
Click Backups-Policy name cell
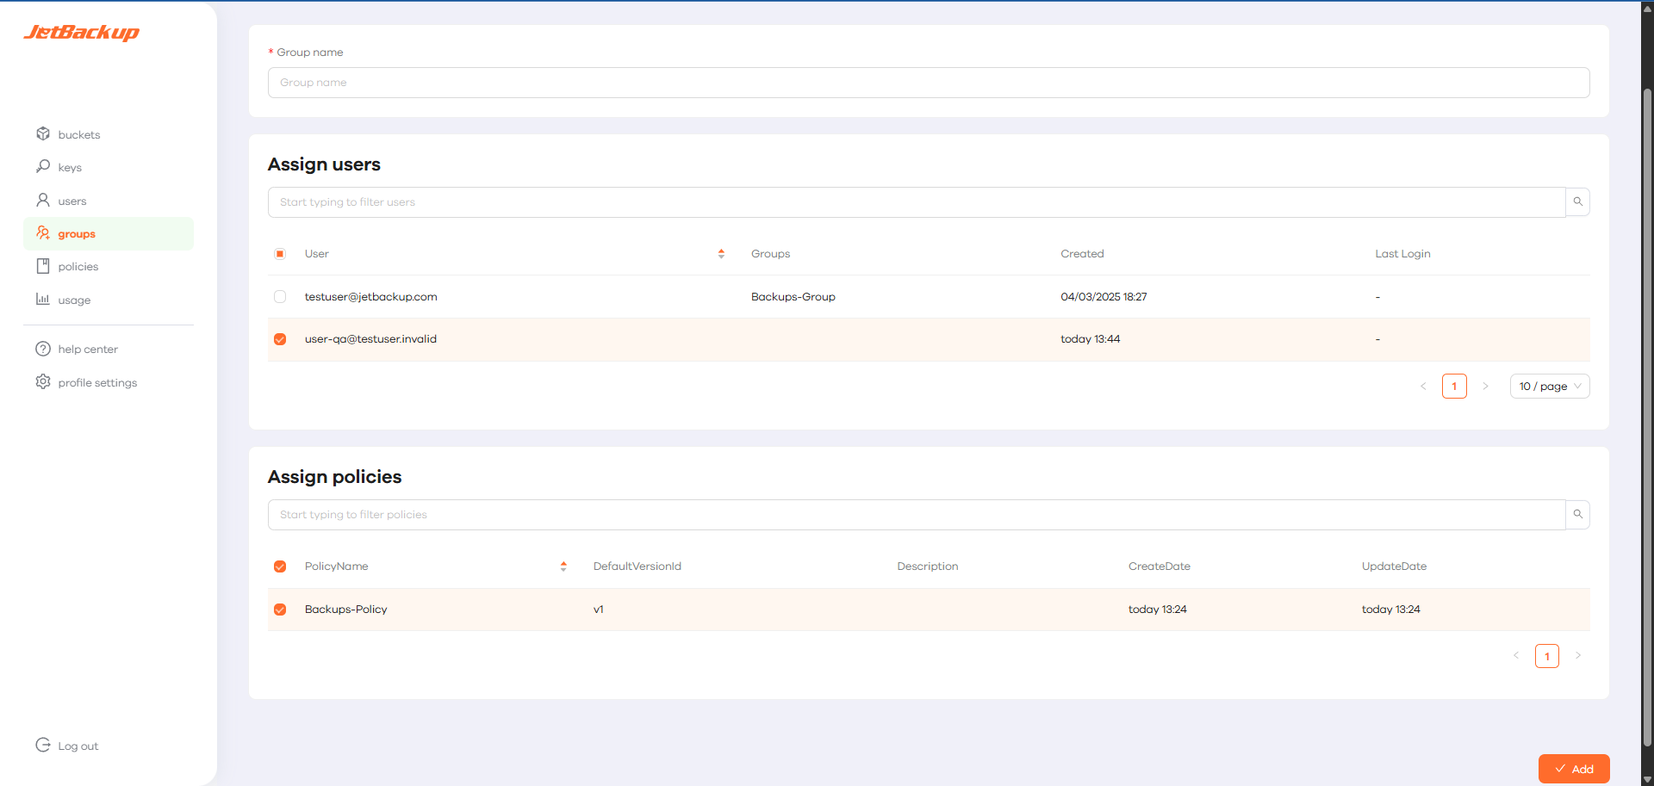point(345,610)
